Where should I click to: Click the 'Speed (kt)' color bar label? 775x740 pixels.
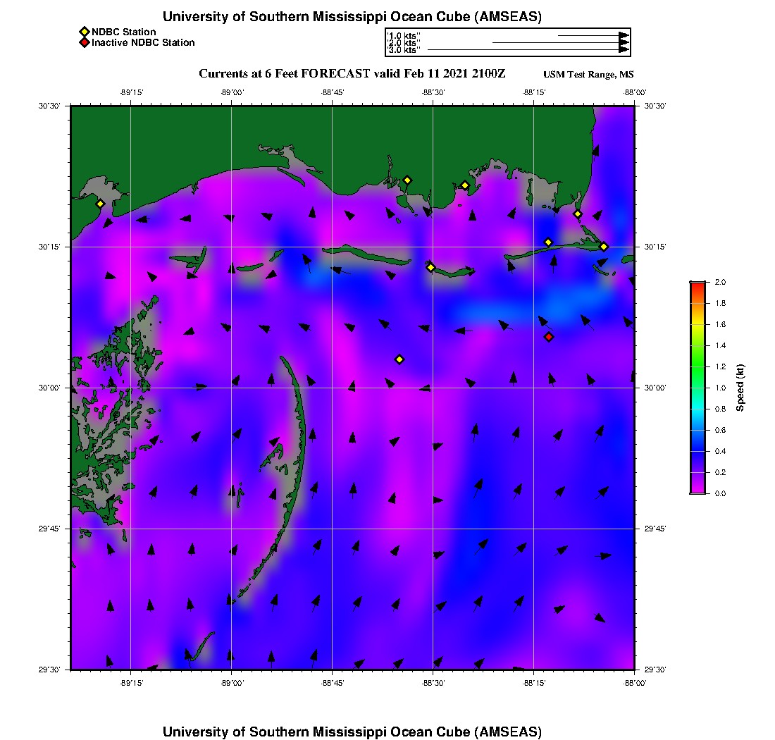pos(740,388)
